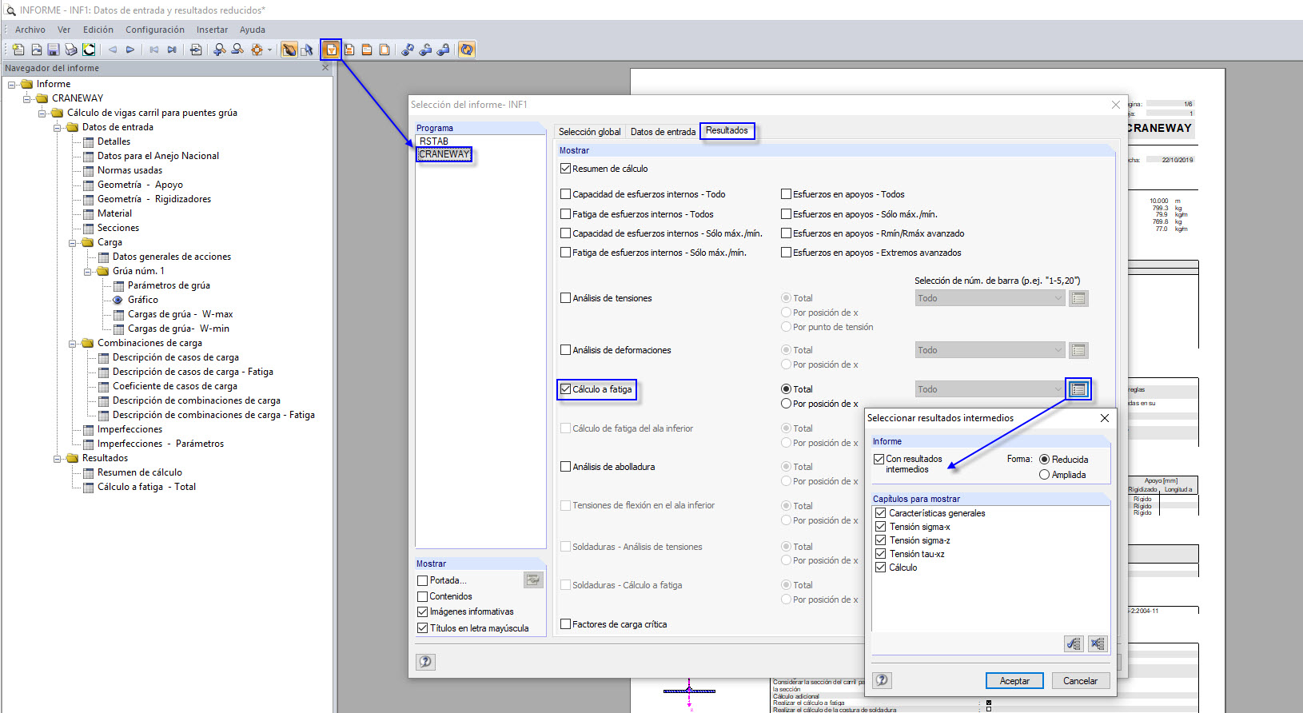The image size is (1303, 713).
Task: Click the blank page toolbar icon
Action: point(385,50)
